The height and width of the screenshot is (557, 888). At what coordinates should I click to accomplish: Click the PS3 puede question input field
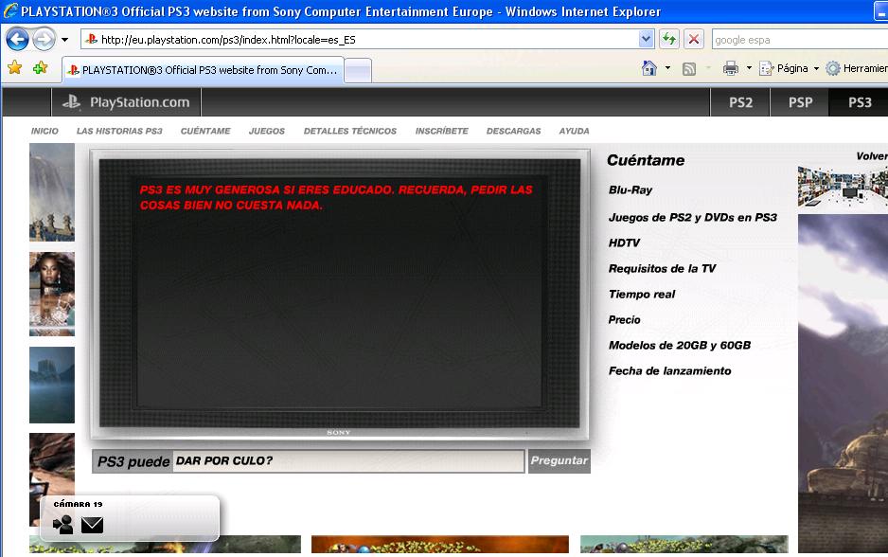[347, 461]
